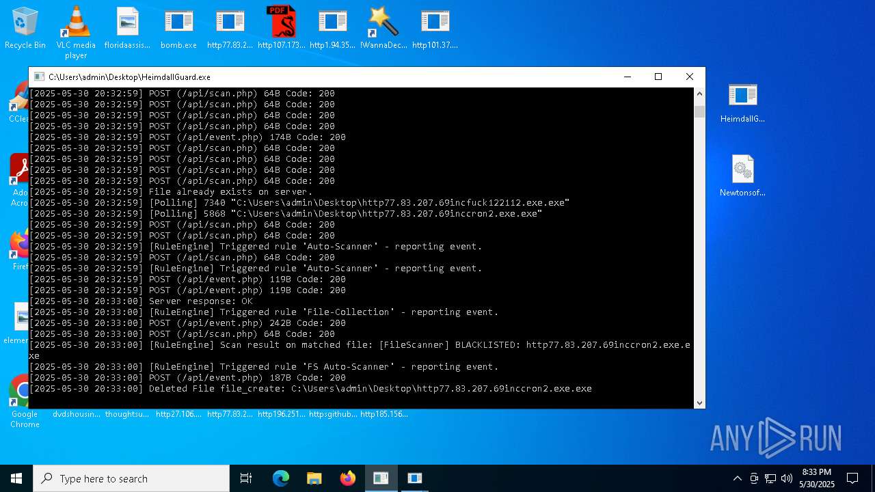Select the http185.156... desktop file label
Viewport: 875px width, 492px height.
[384, 414]
